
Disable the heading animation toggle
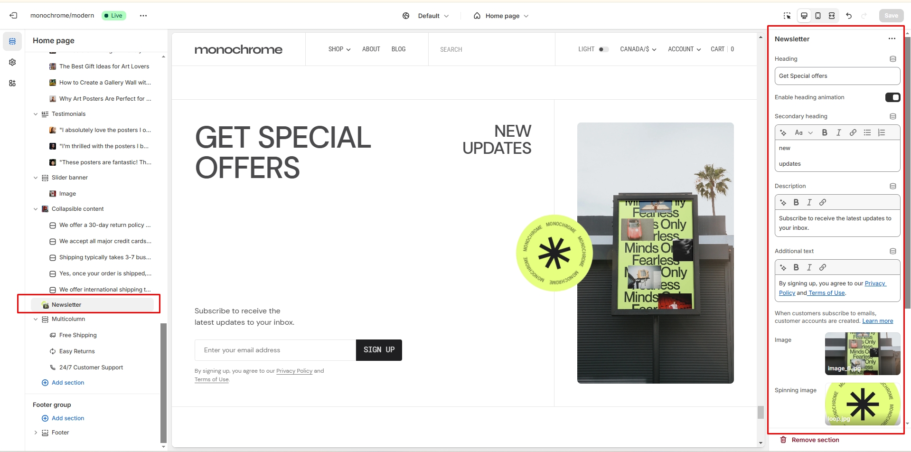[892, 97]
